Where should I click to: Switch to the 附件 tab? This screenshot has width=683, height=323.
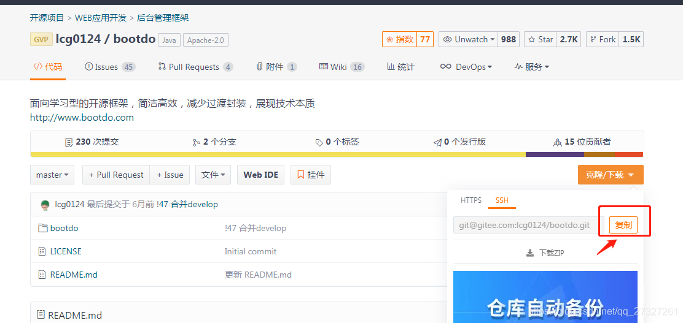(276, 67)
